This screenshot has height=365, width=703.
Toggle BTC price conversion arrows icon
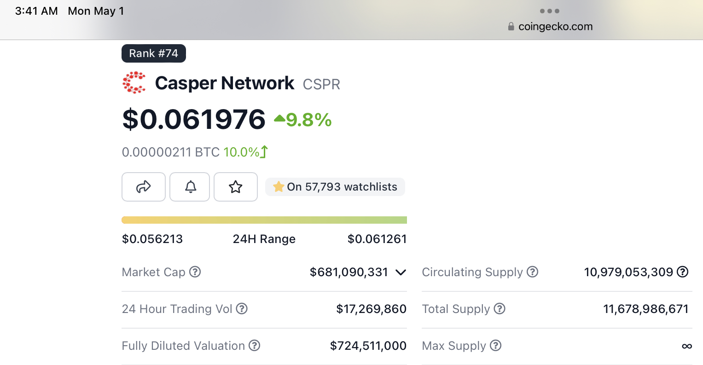[x=264, y=152]
